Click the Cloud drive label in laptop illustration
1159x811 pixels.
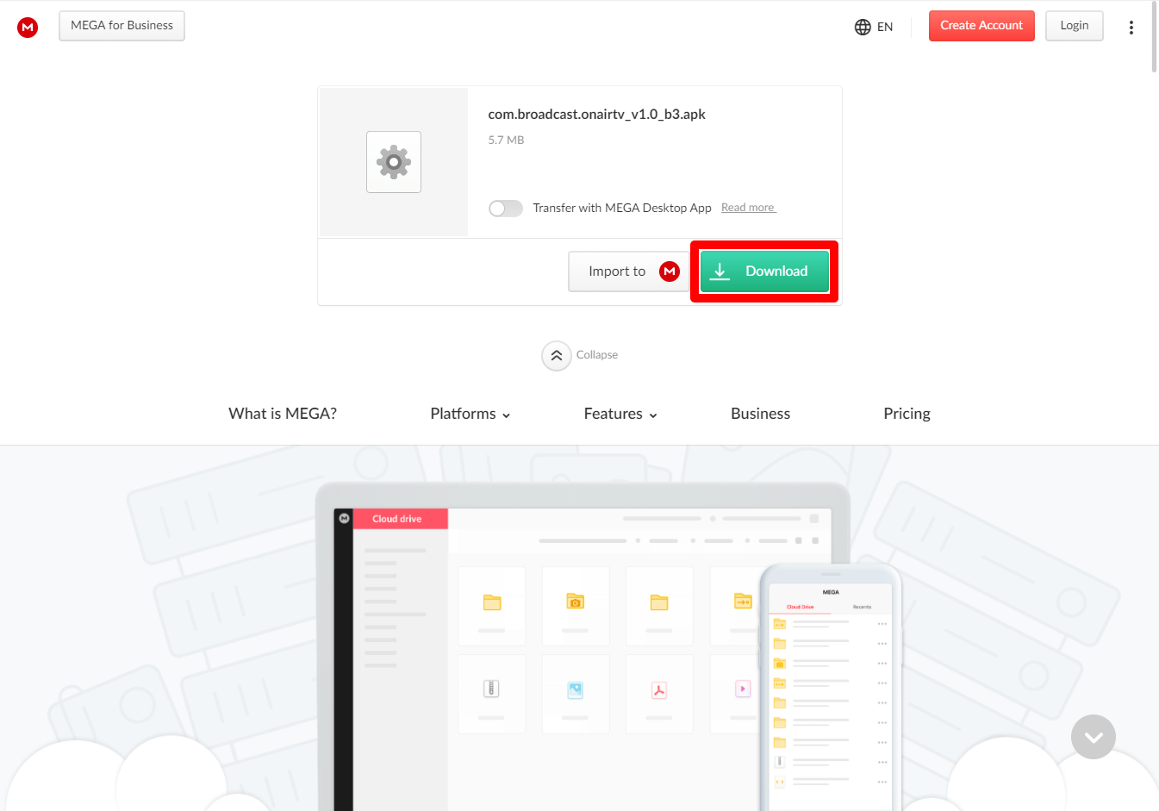coord(397,519)
